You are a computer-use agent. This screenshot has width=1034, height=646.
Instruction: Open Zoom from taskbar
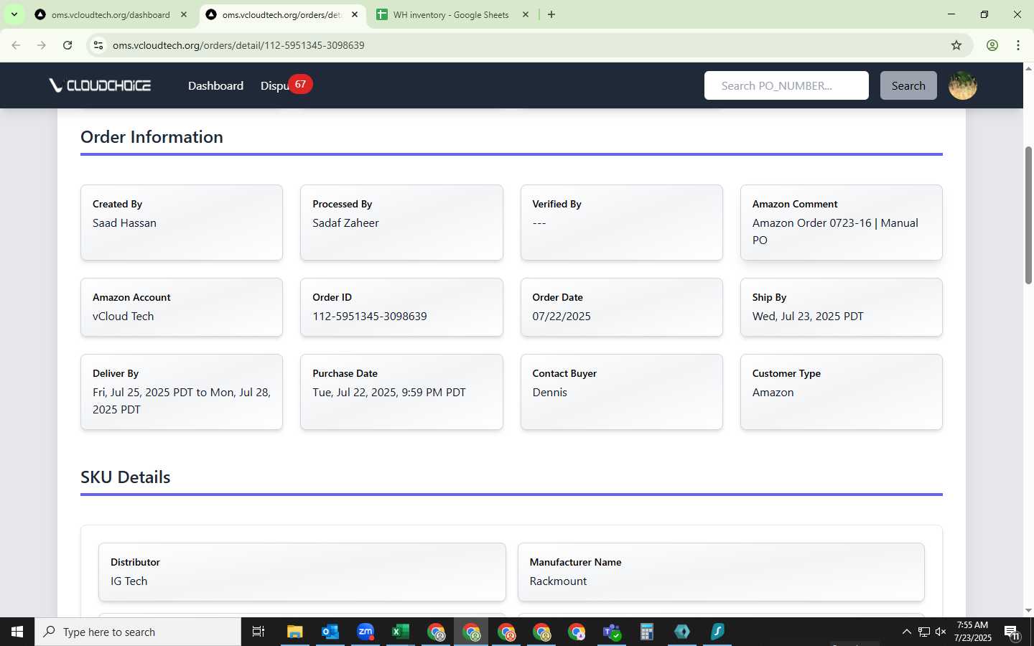point(365,632)
